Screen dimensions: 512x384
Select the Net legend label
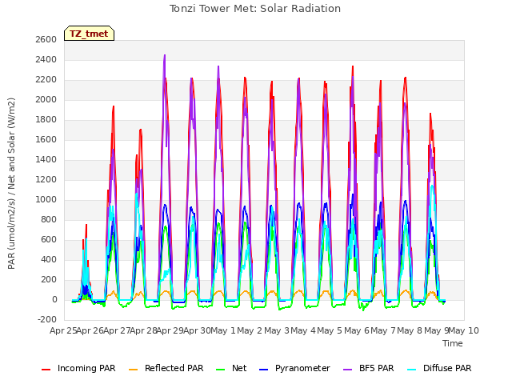click(x=239, y=368)
